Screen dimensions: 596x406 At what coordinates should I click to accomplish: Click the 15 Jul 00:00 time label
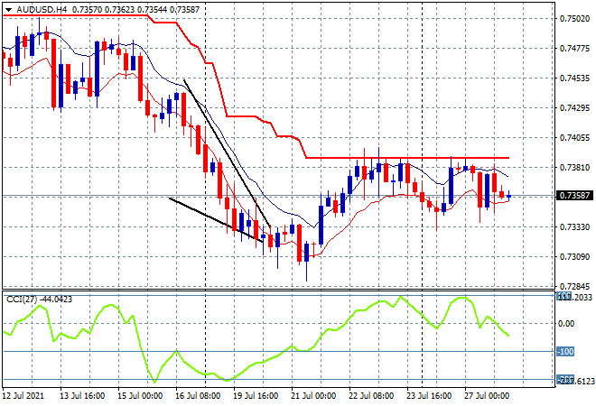pyautogui.click(x=140, y=396)
